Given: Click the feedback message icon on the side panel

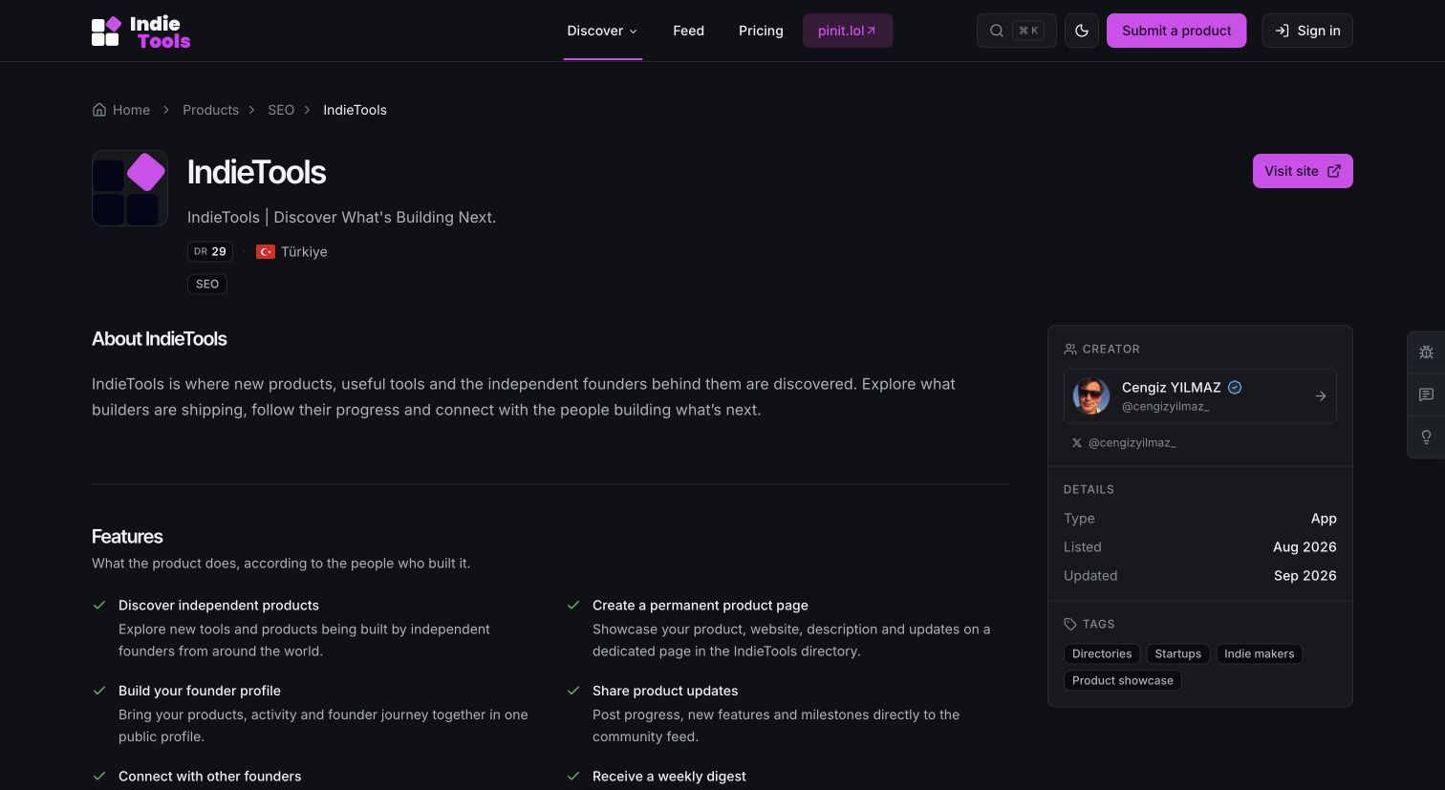Looking at the screenshot, I should pos(1426,395).
